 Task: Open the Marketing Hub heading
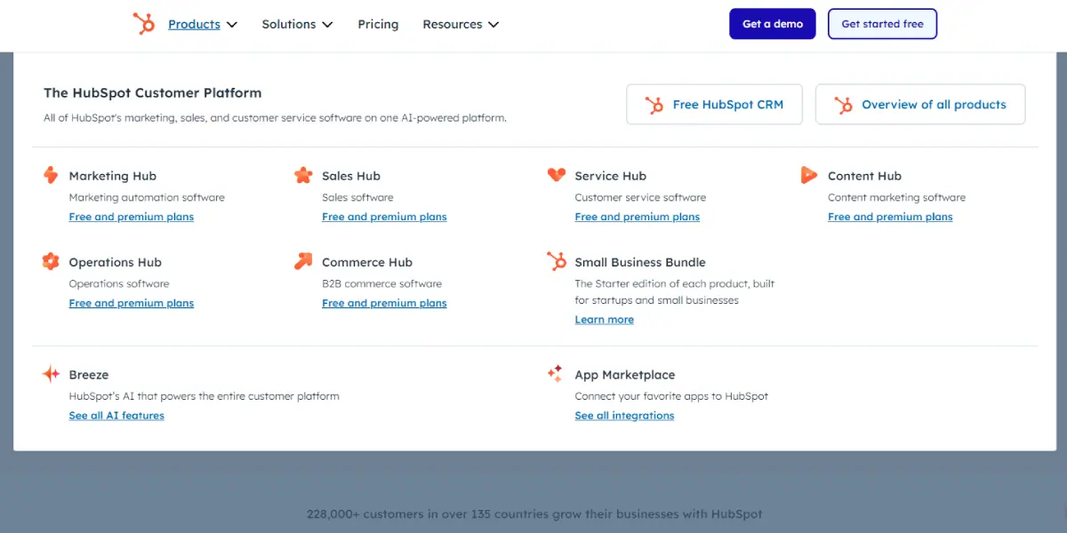tap(113, 176)
